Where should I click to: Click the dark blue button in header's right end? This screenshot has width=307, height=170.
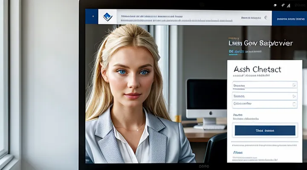[289, 18]
